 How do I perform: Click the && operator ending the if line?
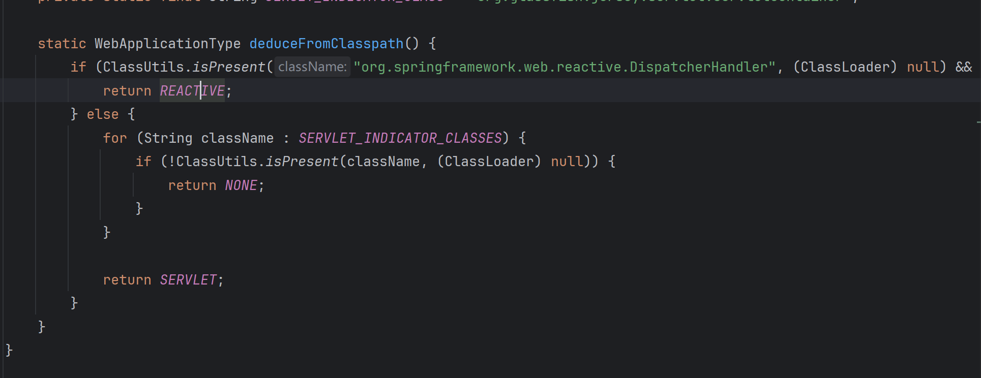pos(964,67)
